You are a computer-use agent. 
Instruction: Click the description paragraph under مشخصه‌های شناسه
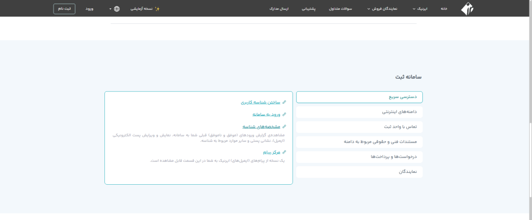(198, 137)
